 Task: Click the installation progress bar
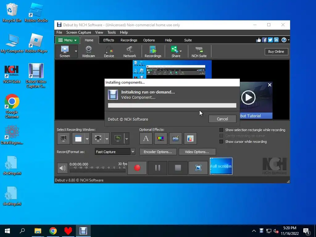click(172, 106)
